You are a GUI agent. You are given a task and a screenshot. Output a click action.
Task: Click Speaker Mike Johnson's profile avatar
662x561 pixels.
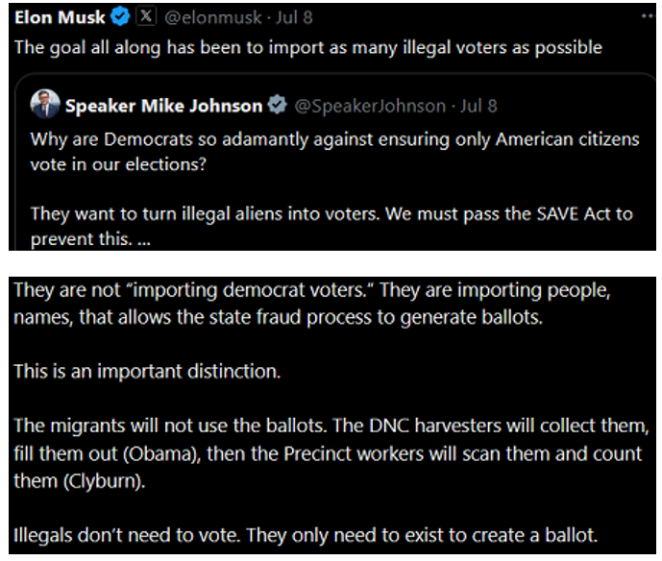pyautogui.click(x=45, y=104)
